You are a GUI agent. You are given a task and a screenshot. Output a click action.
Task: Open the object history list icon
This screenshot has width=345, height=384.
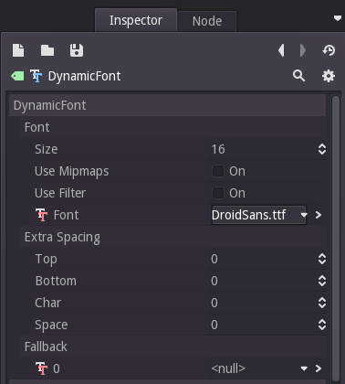(329, 50)
